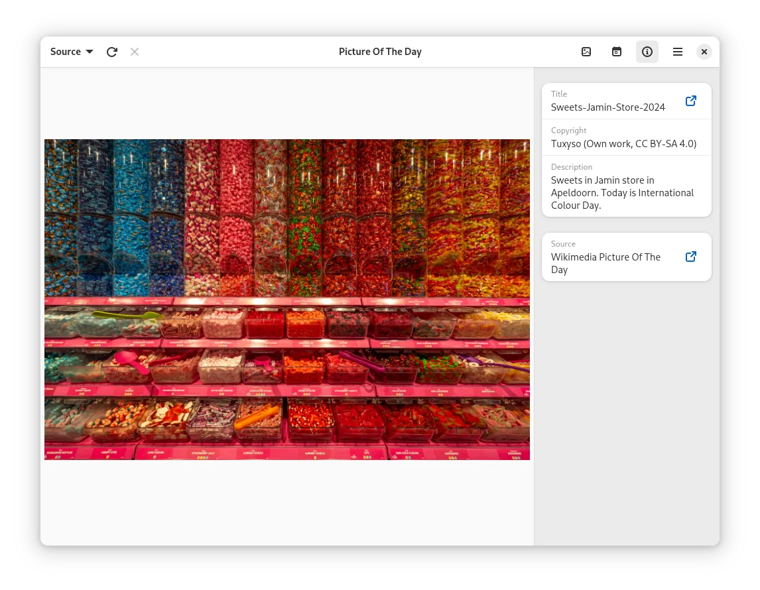
Task: Click the Wikimedia Picture Of The Day text
Action: click(x=605, y=263)
